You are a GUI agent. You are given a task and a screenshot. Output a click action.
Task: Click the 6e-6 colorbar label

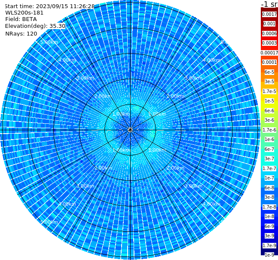coord(269,111)
